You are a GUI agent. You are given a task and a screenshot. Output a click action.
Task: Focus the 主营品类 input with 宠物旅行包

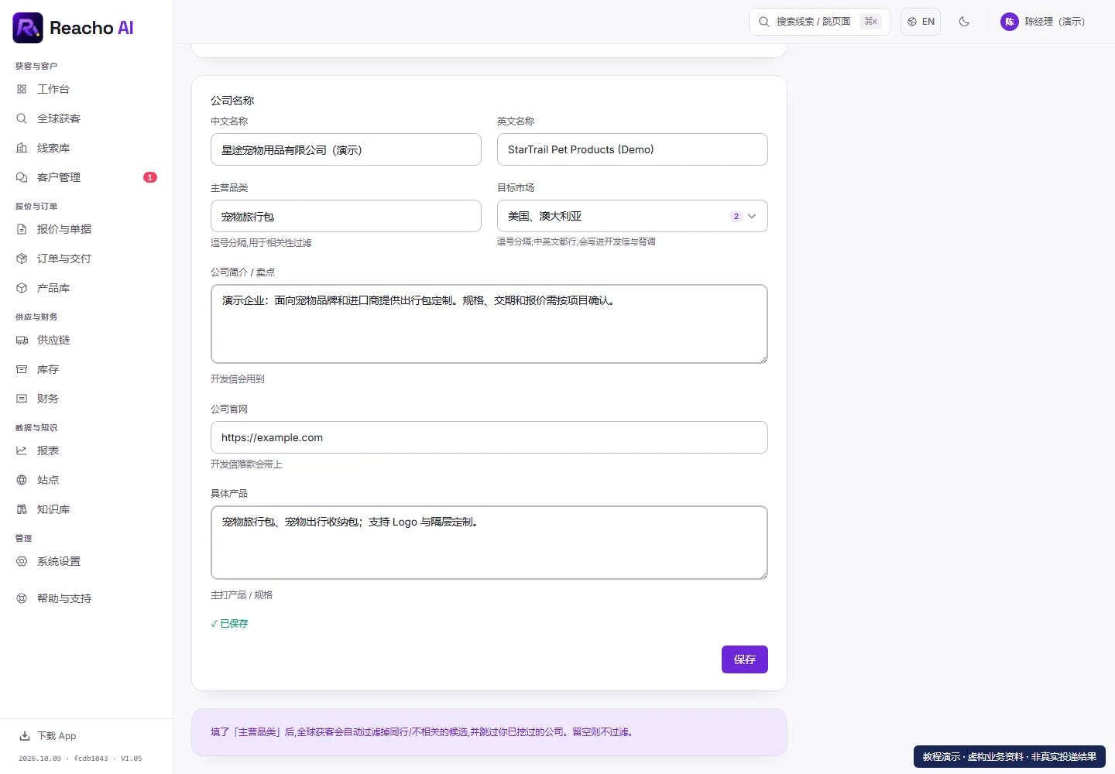(346, 216)
